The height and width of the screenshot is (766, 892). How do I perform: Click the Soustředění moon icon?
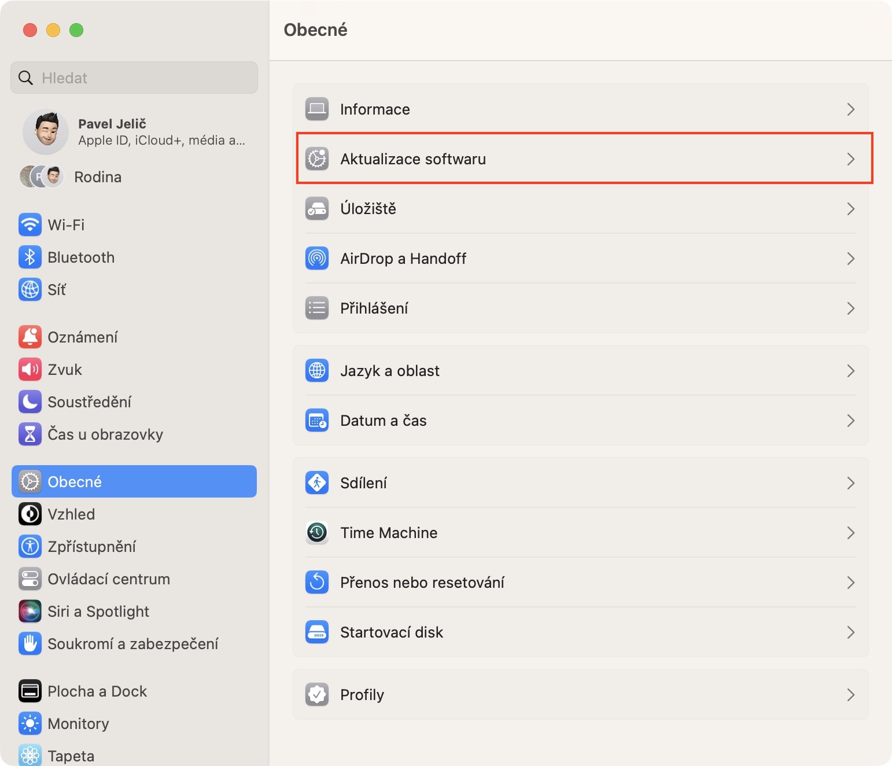click(x=30, y=402)
